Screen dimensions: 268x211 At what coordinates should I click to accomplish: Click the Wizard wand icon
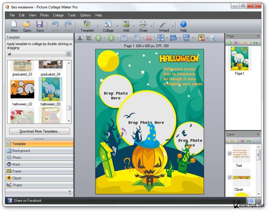(163, 24)
